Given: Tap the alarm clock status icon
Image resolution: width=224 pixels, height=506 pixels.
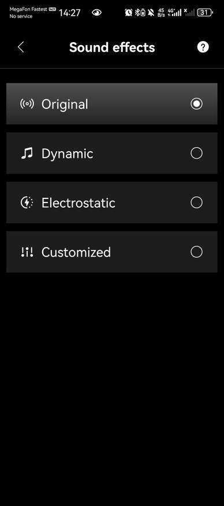Looking at the screenshot, I should pos(129,13).
